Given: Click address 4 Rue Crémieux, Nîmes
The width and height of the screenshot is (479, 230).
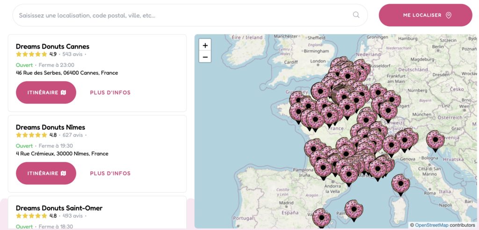Looking at the screenshot, I should point(62,153).
